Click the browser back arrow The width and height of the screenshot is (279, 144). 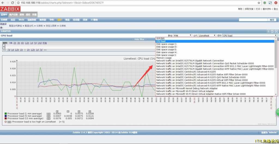[x=3, y=3]
